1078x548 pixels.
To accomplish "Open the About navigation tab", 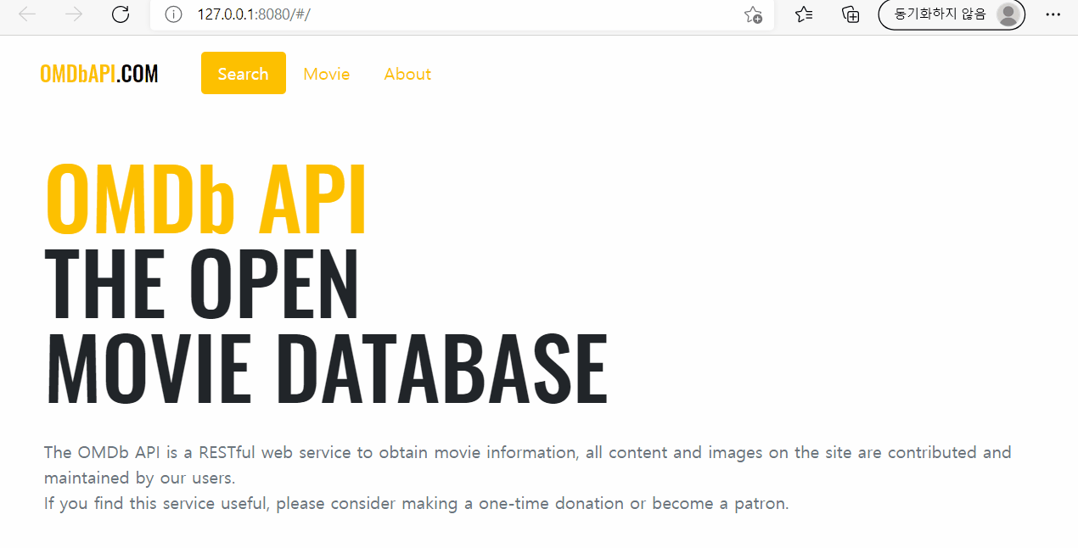I will 407,74.
